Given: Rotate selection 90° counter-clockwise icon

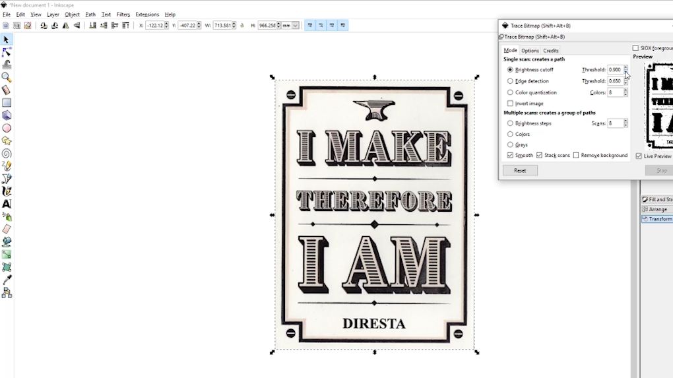Looking at the screenshot, I should pos(44,25).
